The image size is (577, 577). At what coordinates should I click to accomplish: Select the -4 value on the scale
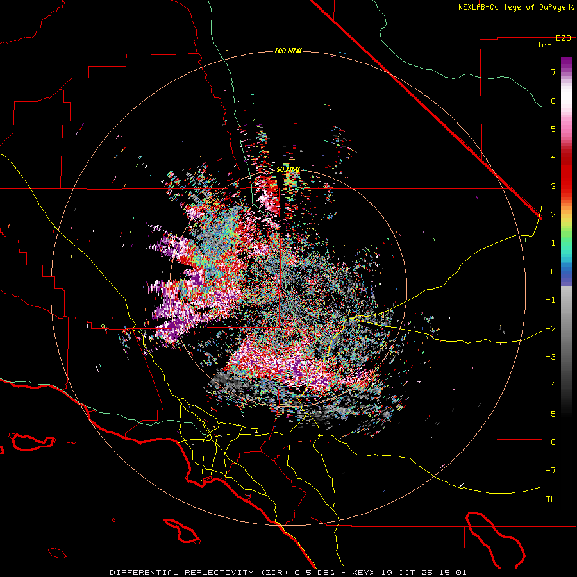coord(551,385)
